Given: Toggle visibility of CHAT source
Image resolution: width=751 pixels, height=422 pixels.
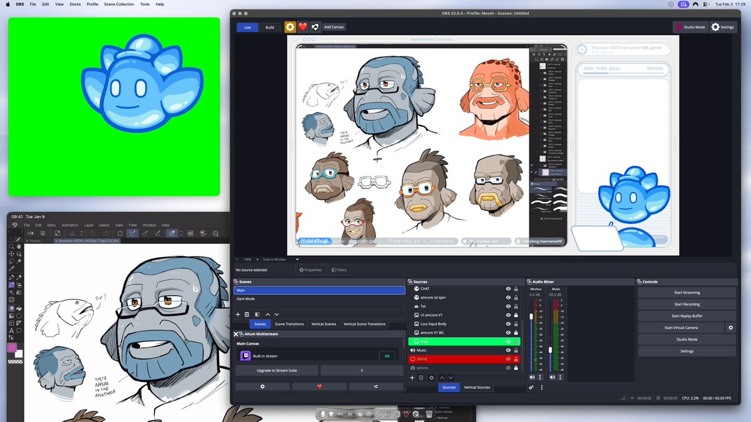Looking at the screenshot, I should (508, 289).
